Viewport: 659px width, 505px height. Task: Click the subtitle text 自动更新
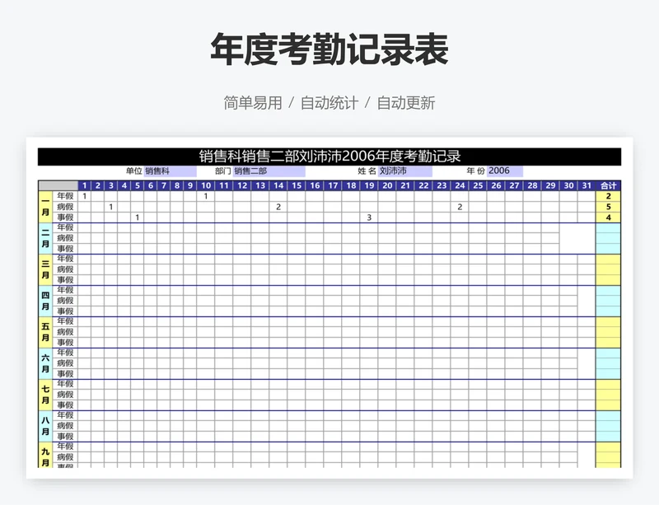click(406, 103)
